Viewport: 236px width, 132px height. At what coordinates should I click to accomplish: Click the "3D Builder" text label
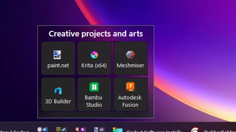pyautogui.click(x=58, y=101)
